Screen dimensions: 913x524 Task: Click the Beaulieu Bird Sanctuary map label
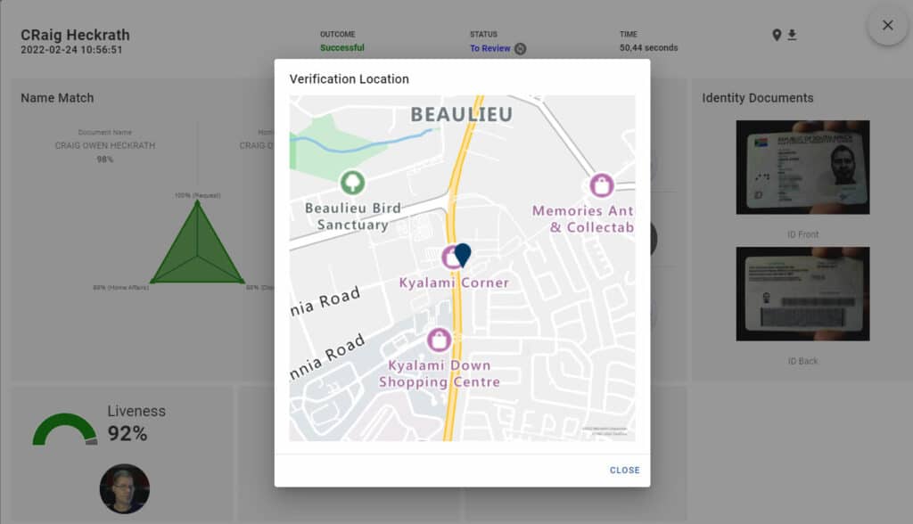coord(353,217)
